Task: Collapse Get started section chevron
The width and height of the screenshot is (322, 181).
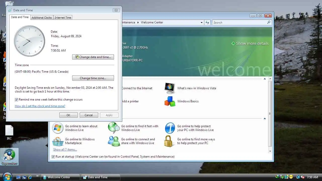Action: click(x=265, y=79)
